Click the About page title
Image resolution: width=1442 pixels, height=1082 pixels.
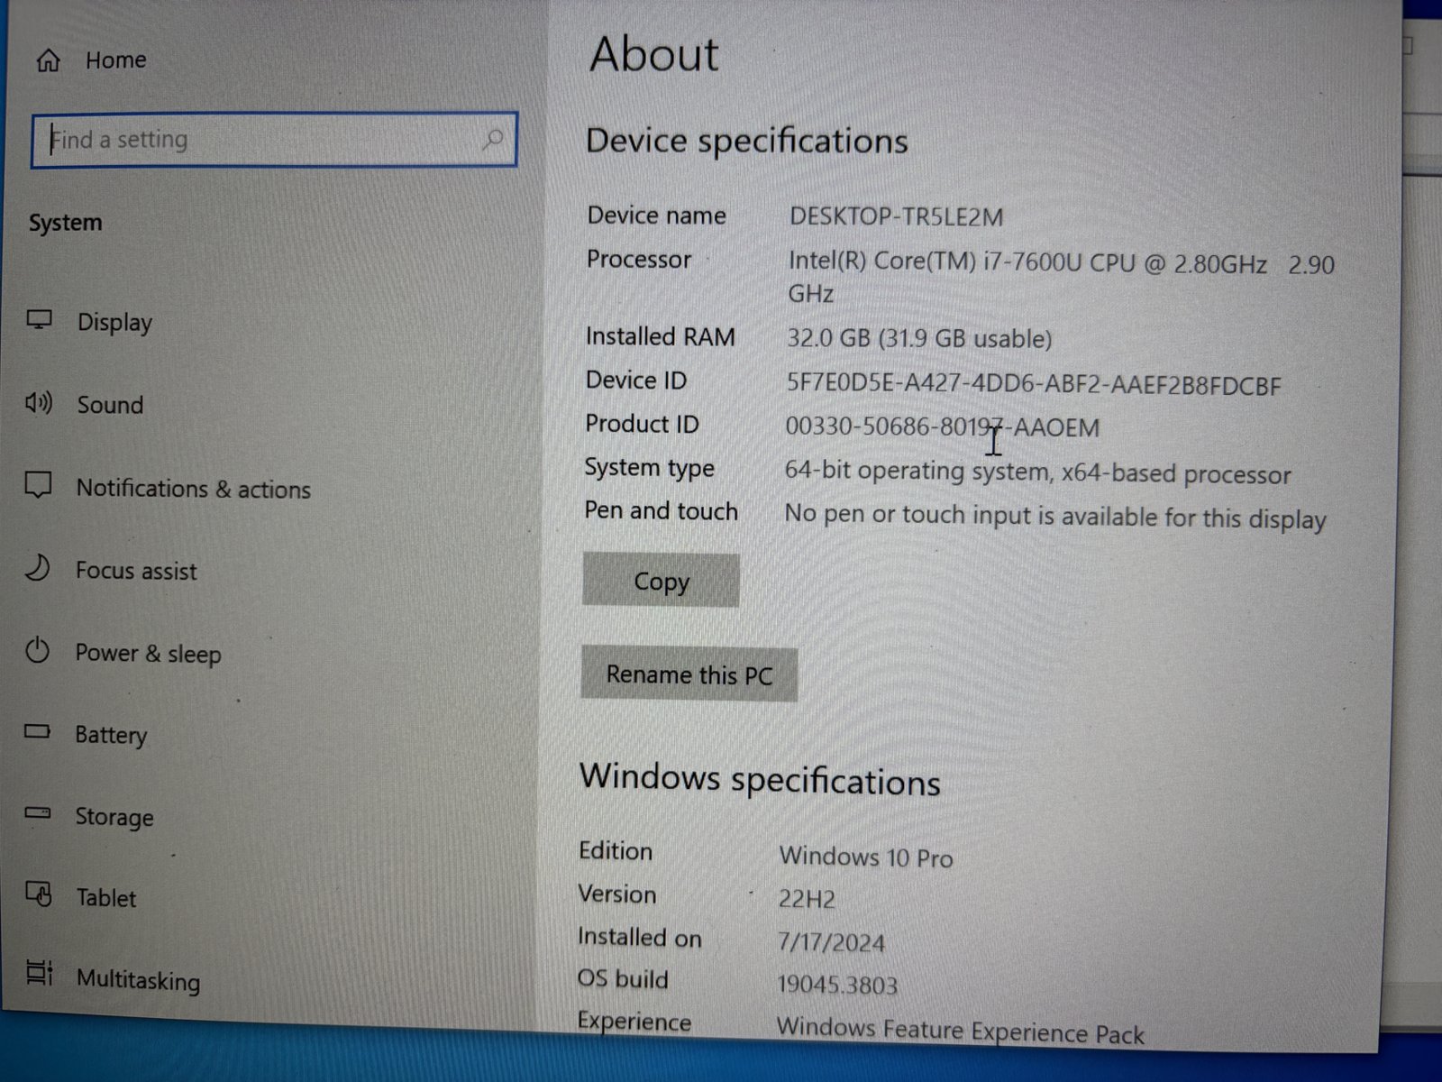pyautogui.click(x=654, y=54)
